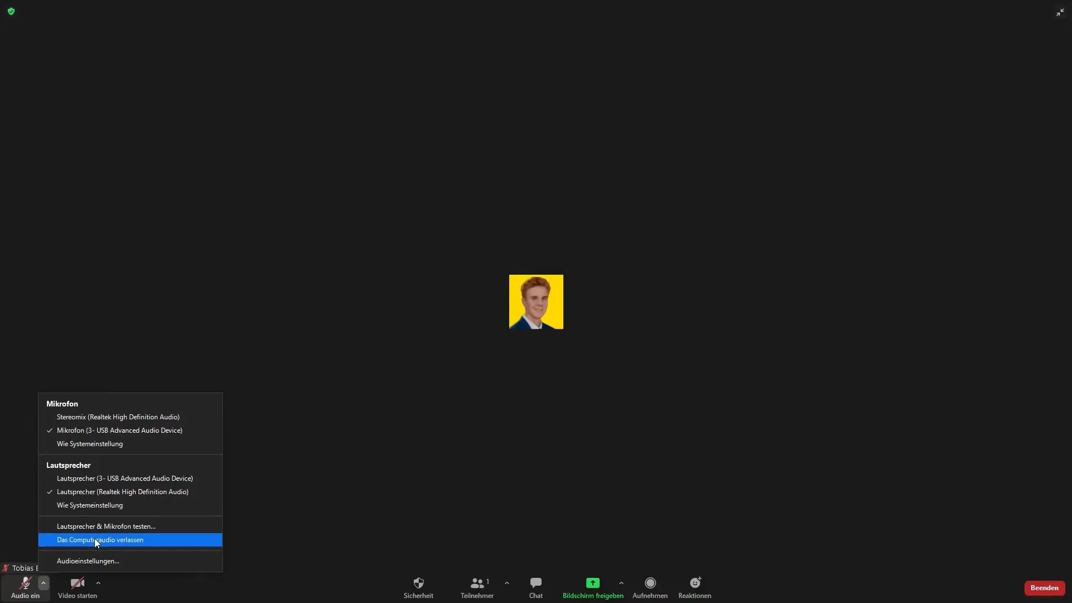Open Audioeinstellungen menu option
The width and height of the screenshot is (1072, 603).
(x=88, y=561)
